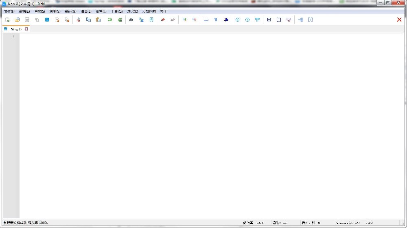Open file compare side-by-side icon
The height and width of the screenshot is (228, 407).
[269, 20]
